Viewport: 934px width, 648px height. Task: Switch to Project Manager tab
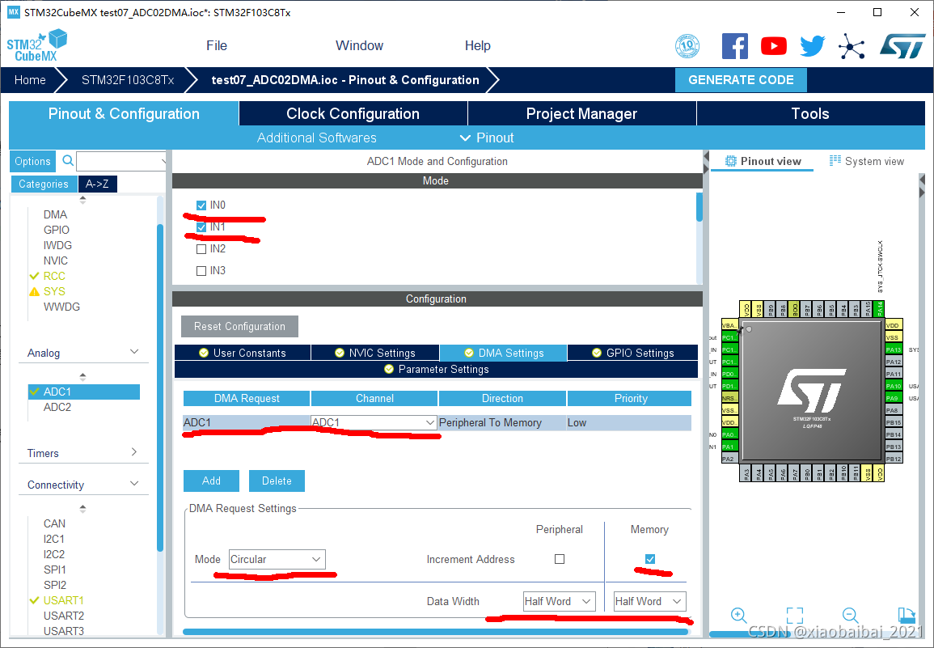tap(582, 113)
